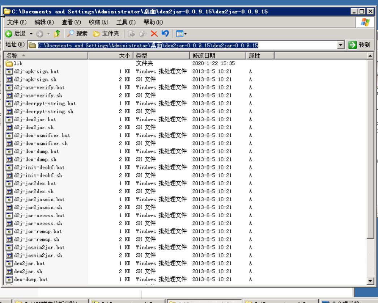The width and height of the screenshot is (378, 303).
Task: Select the dex2jar.bat file icon
Action: pos(9,264)
